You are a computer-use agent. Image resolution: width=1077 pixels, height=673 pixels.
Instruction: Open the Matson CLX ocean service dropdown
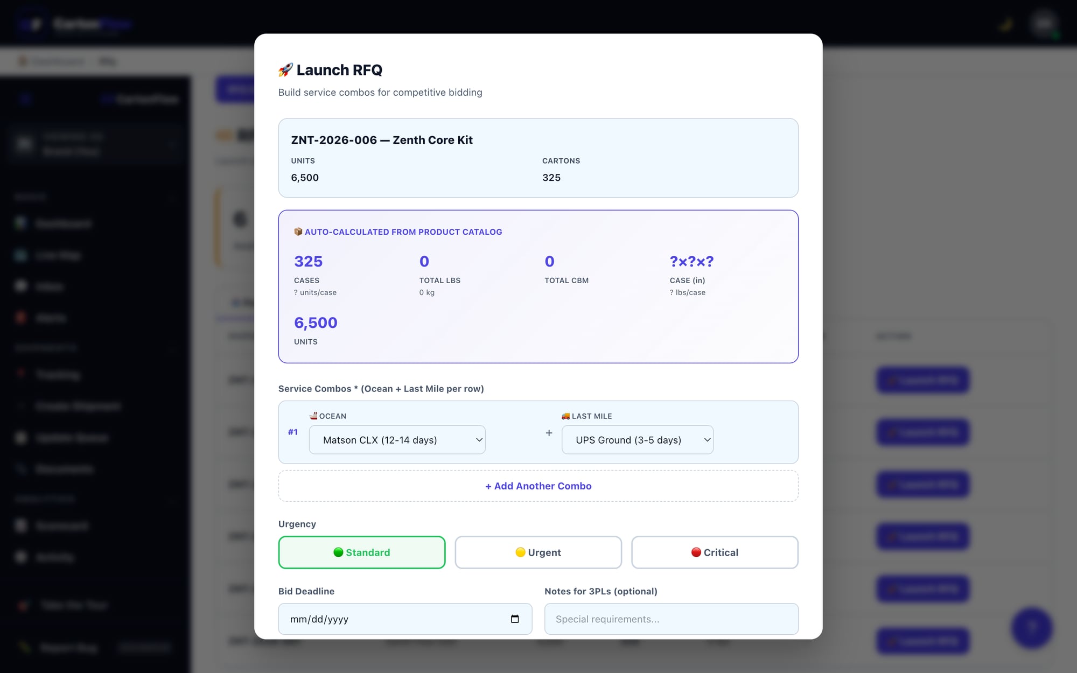pyautogui.click(x=397, y=440)
